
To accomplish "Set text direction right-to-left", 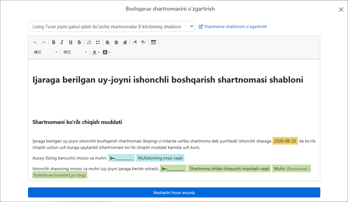I will [x=143, y=42].
